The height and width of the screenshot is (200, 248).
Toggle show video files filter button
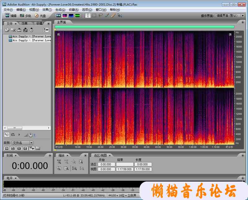coord(19,148)
